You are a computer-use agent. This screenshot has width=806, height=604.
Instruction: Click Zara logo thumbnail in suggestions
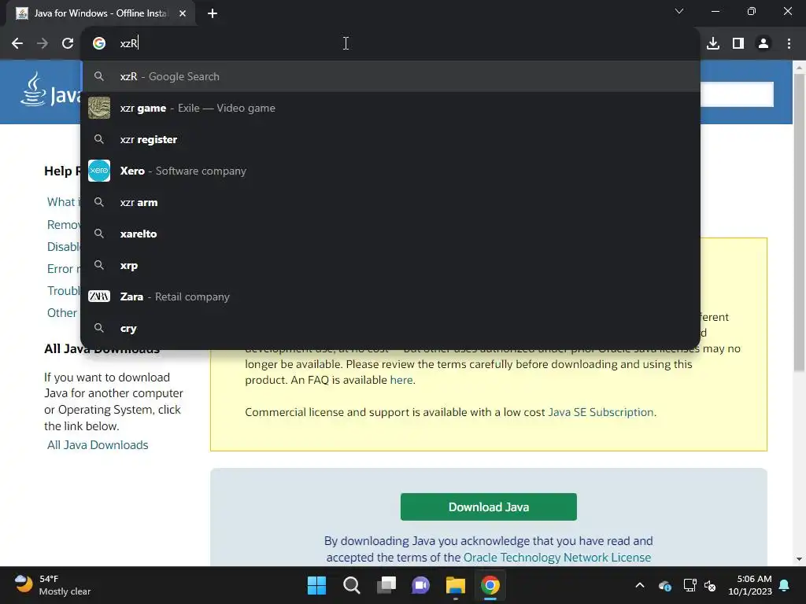pos(98,296)
